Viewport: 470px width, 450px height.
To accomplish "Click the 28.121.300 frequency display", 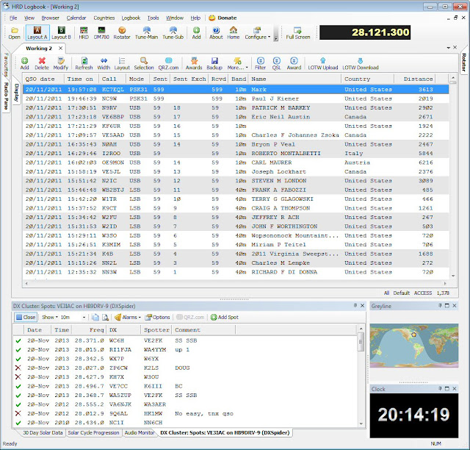I will click(x=365, y=32).
